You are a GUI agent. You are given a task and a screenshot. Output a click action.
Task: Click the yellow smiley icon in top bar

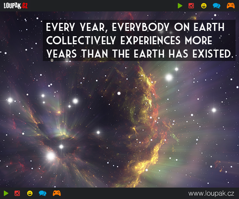tap(204, 6)
